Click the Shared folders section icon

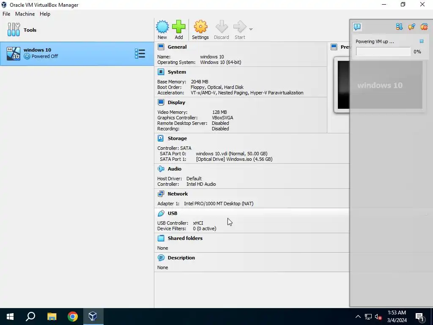tap(161, 238)
